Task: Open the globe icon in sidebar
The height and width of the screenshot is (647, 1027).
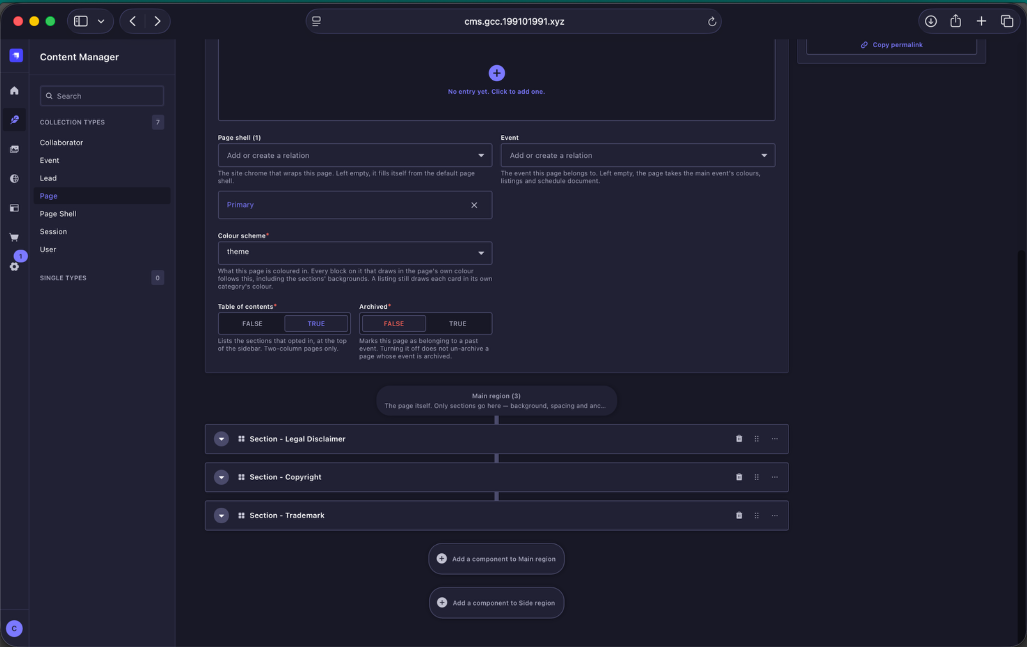Action: [15, 178]
